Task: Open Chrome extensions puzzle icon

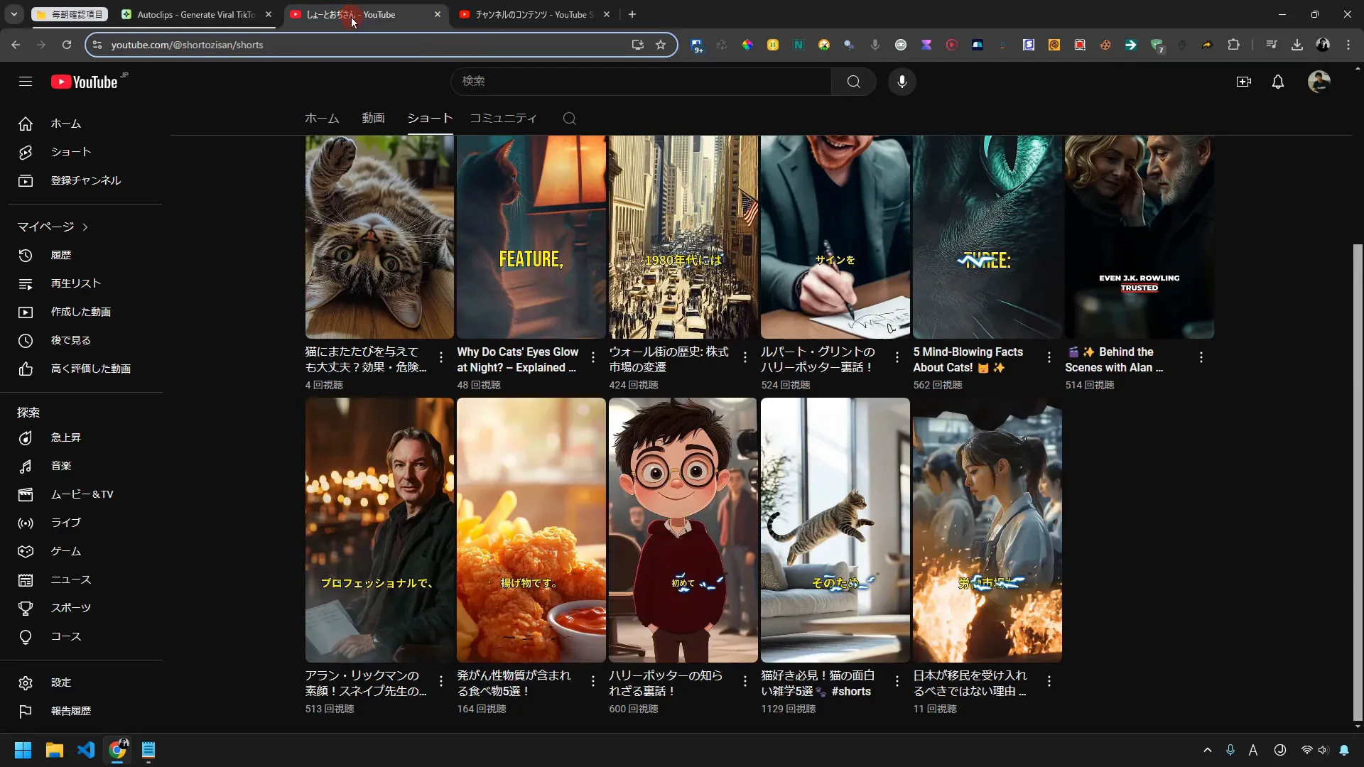Action: pos(1233,45)
